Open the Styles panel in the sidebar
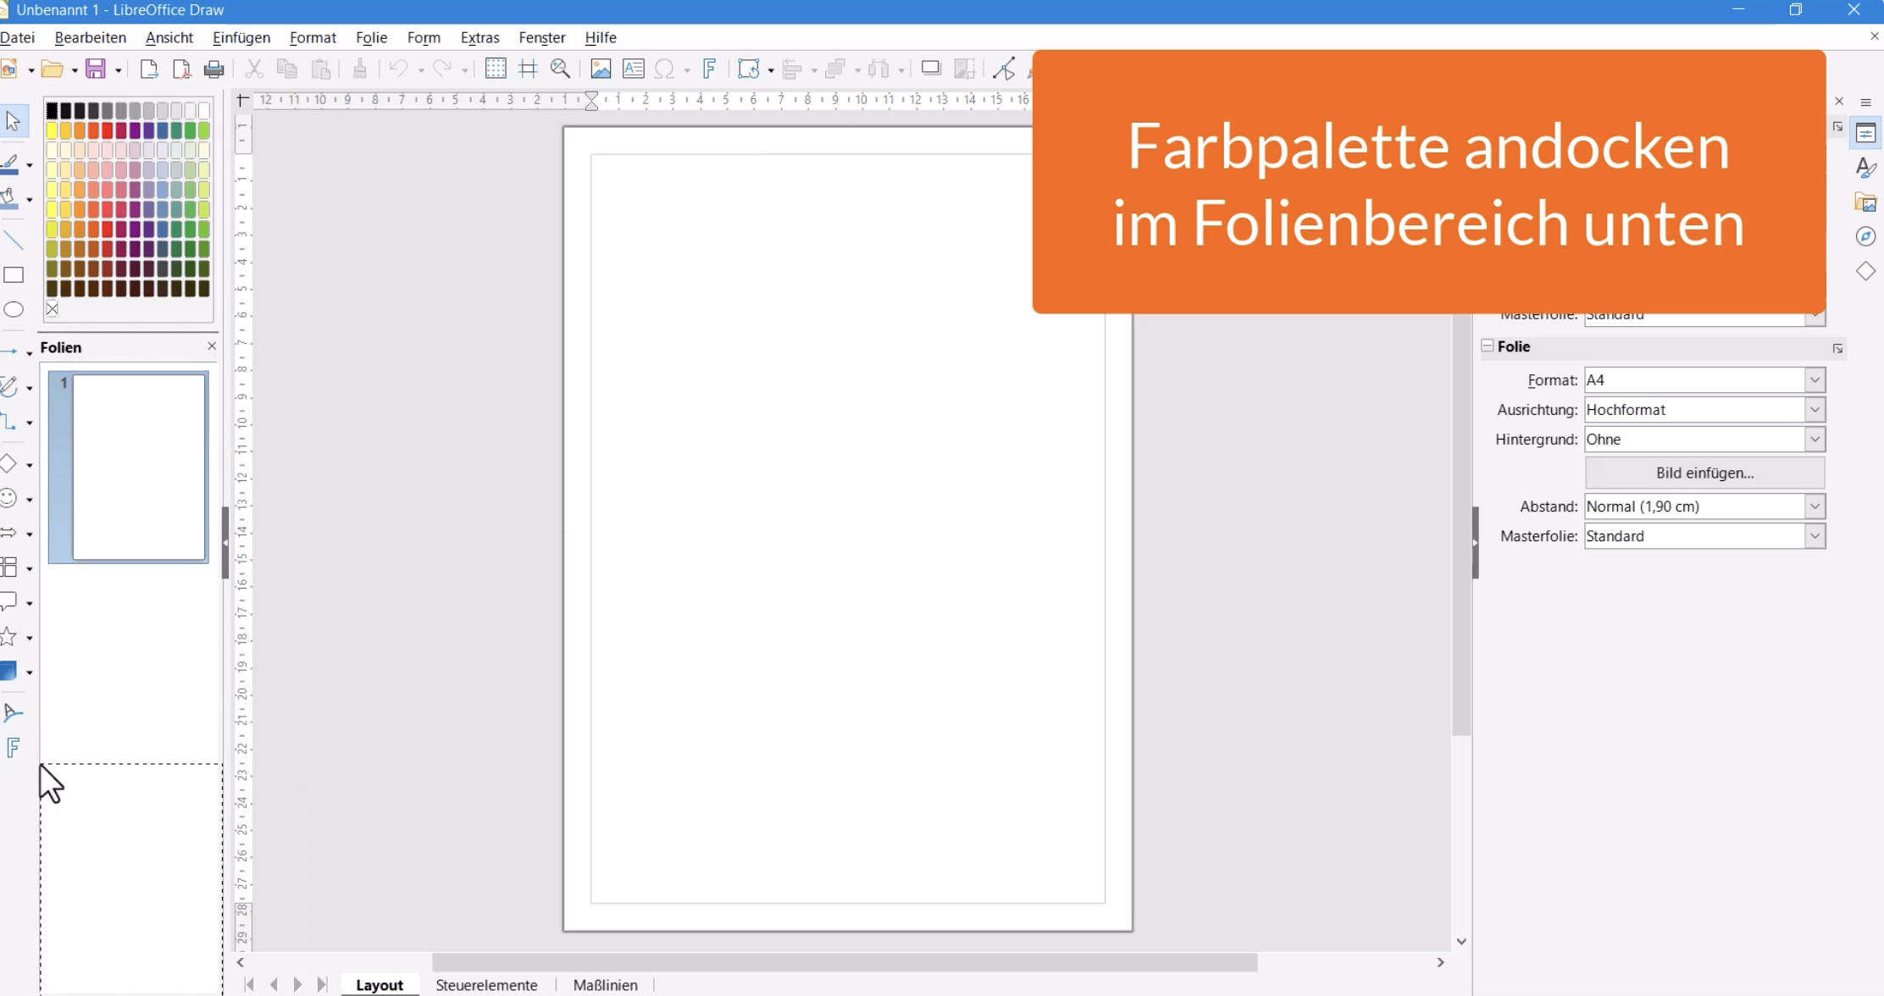The height and width of the screenshot is (996, 1884). (1866, 167)
